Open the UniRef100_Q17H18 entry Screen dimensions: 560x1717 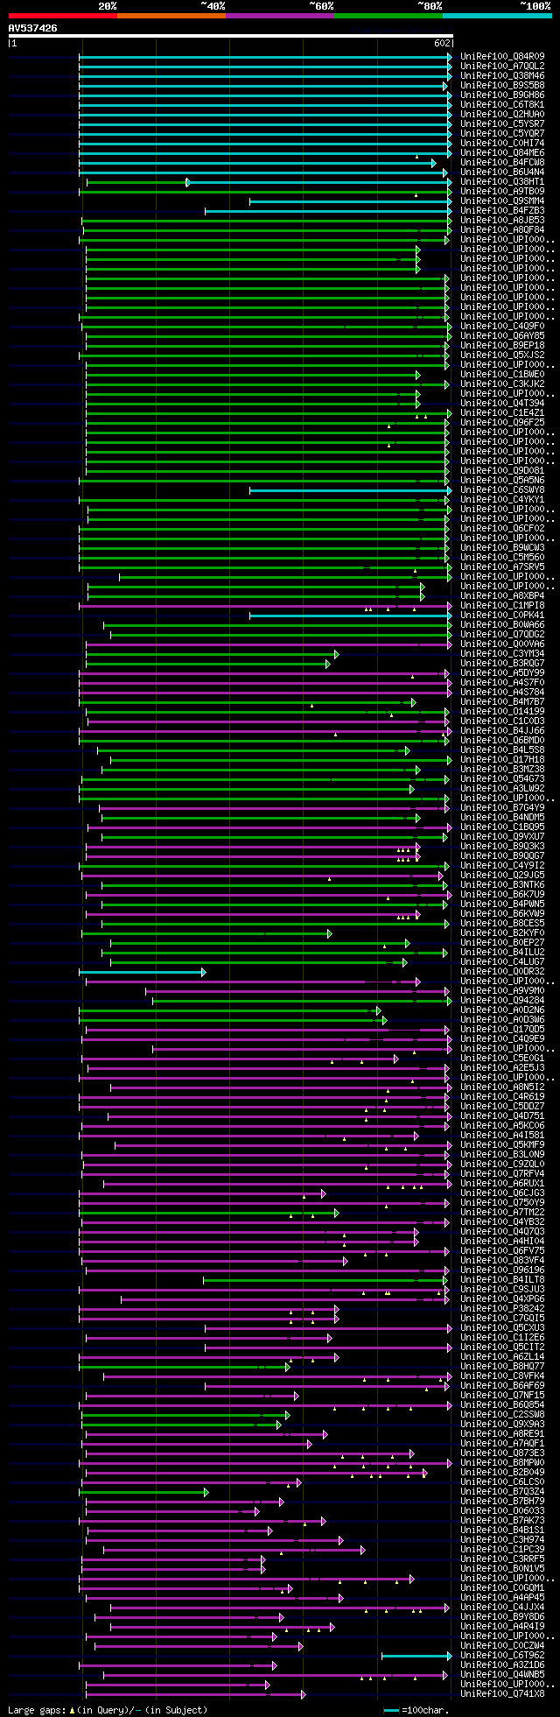click(x=502, y=760)
